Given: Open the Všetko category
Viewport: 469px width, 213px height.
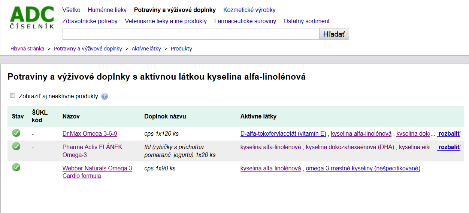Looking at the screenshot, I should [71, 10].
